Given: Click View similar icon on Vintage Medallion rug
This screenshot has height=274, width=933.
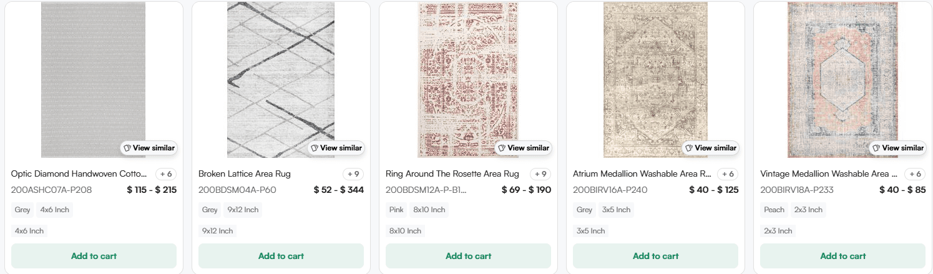Looking at the screenshot, I should point(876,148).
